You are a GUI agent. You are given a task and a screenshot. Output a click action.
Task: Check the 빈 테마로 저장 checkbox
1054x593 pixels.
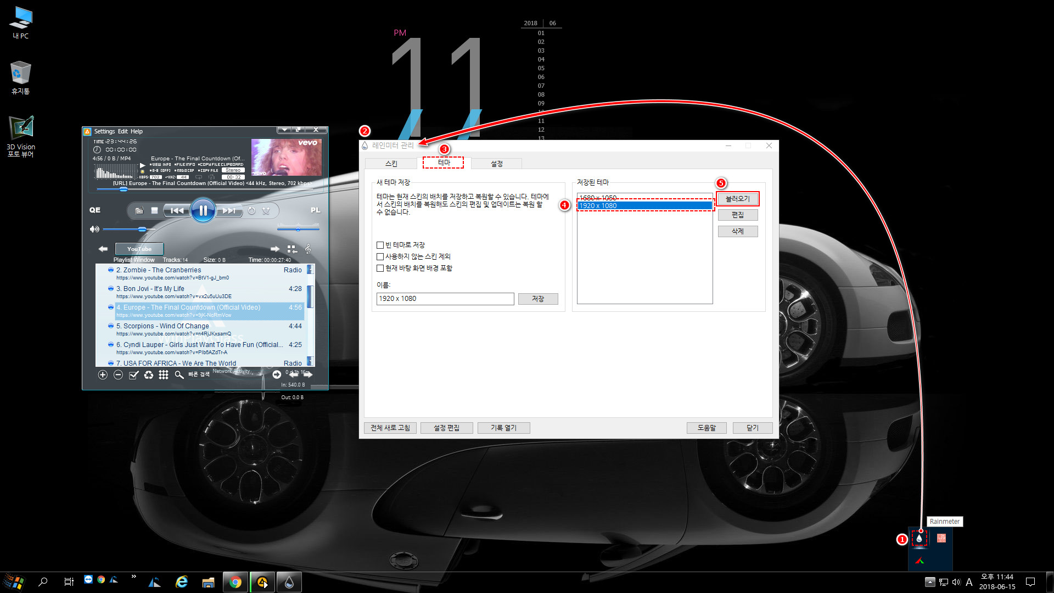pyautogui.click(x=380, y=245)
